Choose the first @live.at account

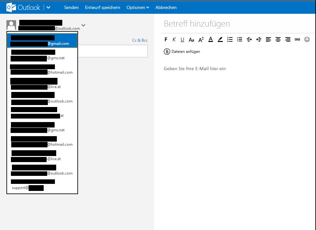(x=42, y=84)
